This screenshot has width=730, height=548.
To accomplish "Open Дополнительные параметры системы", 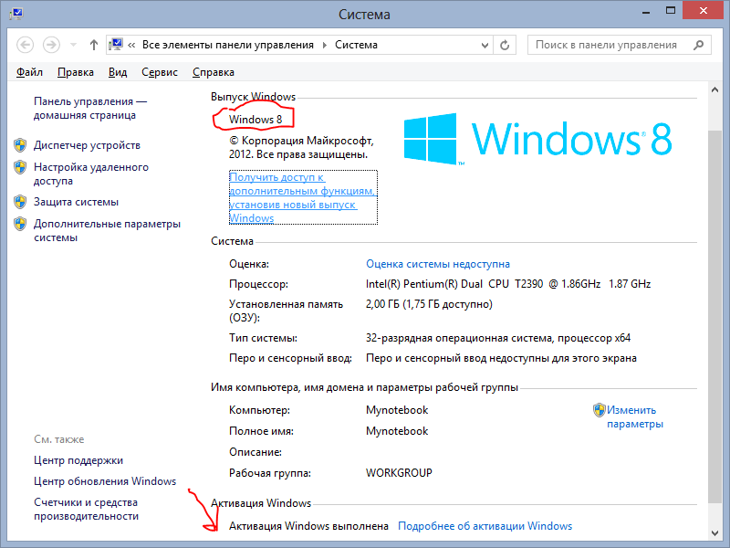I will (107, 231).
